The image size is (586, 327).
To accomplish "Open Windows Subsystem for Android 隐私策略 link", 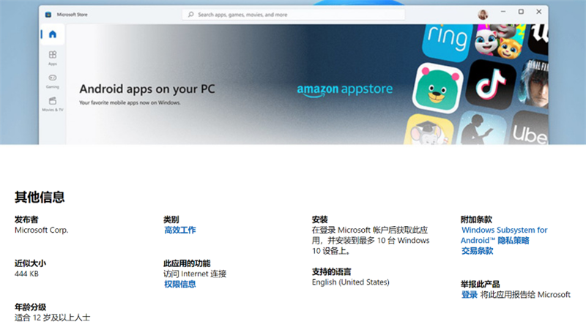I will (504, 235).
